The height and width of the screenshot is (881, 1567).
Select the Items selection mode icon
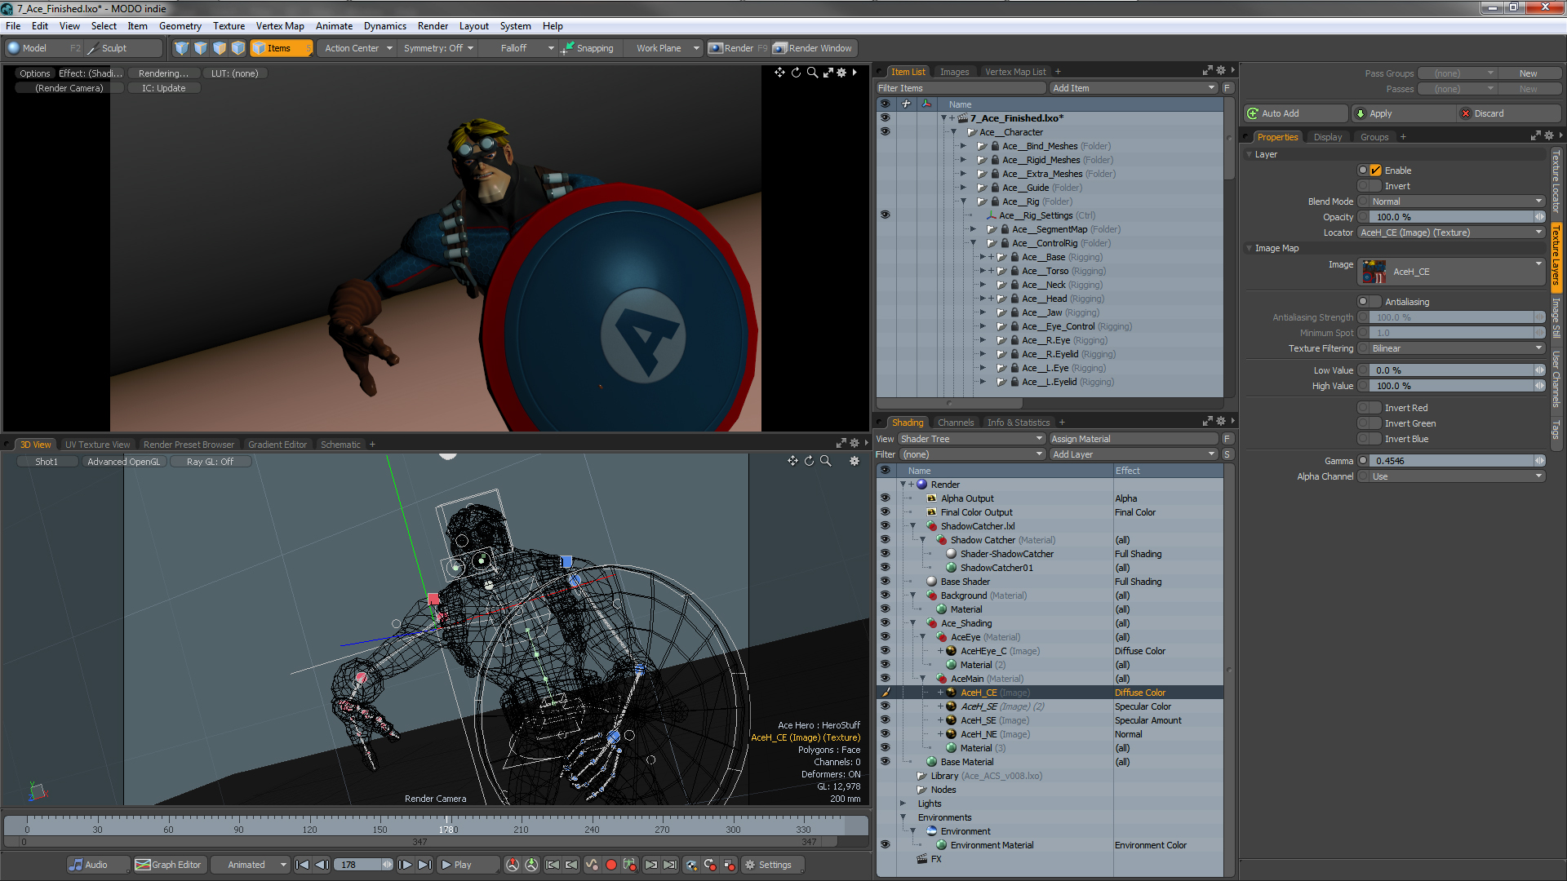260,48
